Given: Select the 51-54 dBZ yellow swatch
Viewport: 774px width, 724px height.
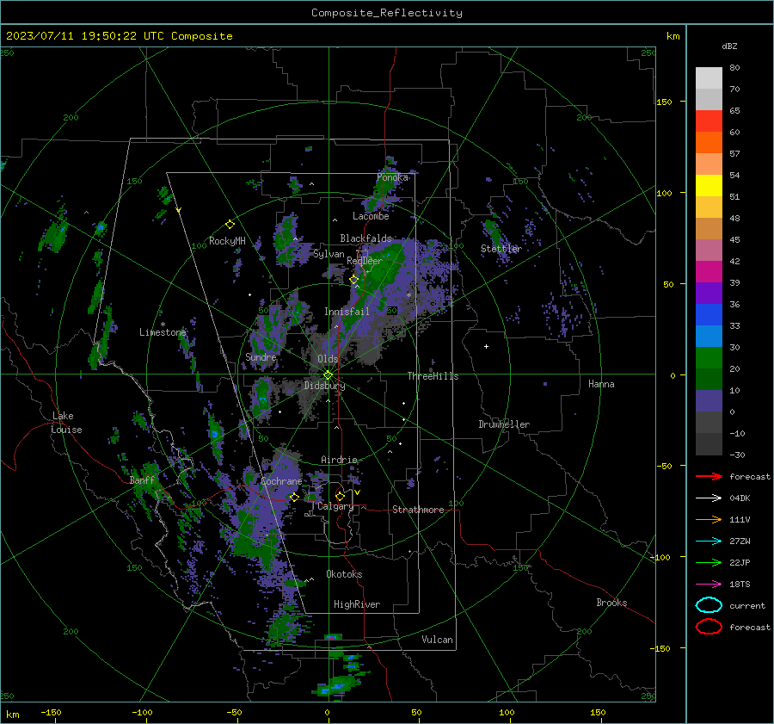Looking at the screenshot, I should [709, 185].
